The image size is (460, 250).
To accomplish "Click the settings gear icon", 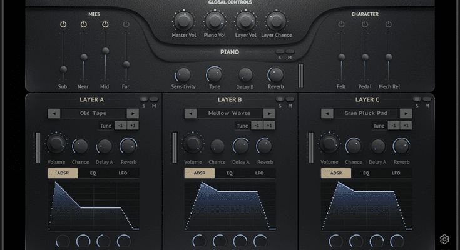I will pyautogui.click(x=444, y=239).
